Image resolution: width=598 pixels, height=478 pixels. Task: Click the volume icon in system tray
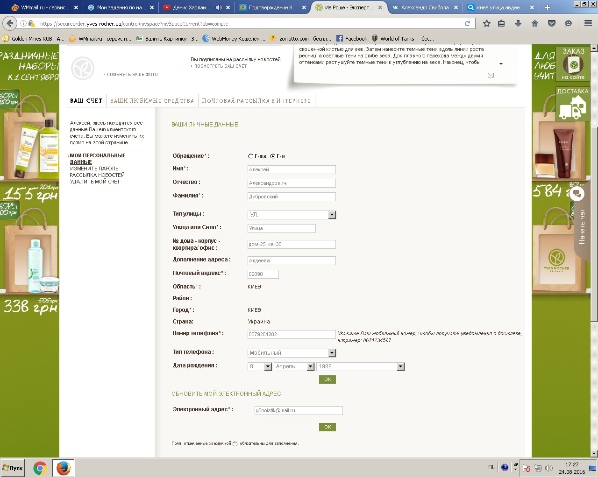click(x=549, y=468)
